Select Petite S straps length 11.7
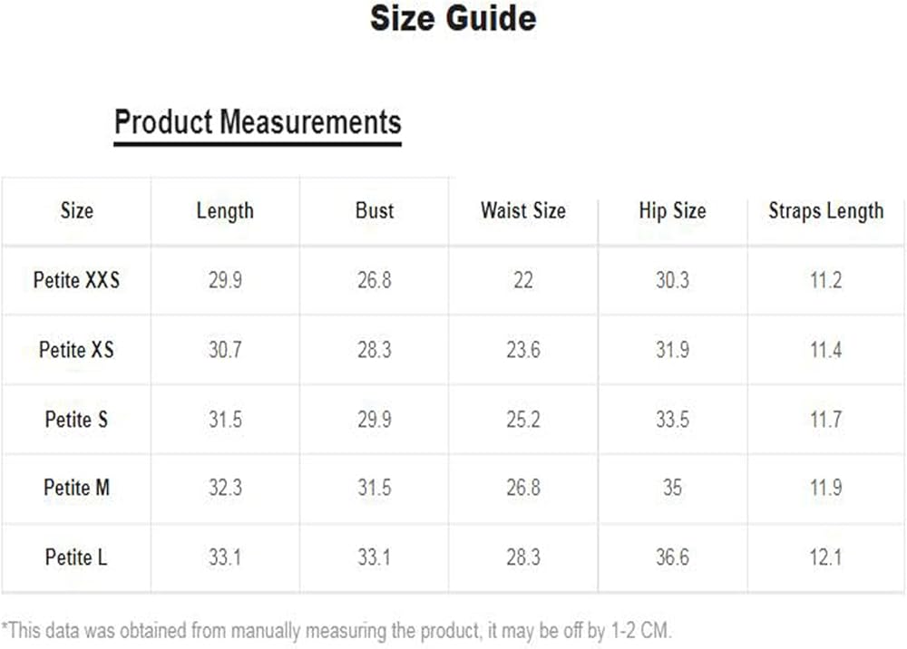Image resolution: width=907 pixels, height=649 pixels. 825,420
